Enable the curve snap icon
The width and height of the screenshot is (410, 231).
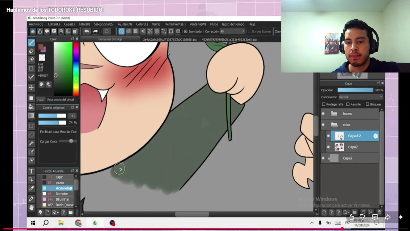coord(164,31)
